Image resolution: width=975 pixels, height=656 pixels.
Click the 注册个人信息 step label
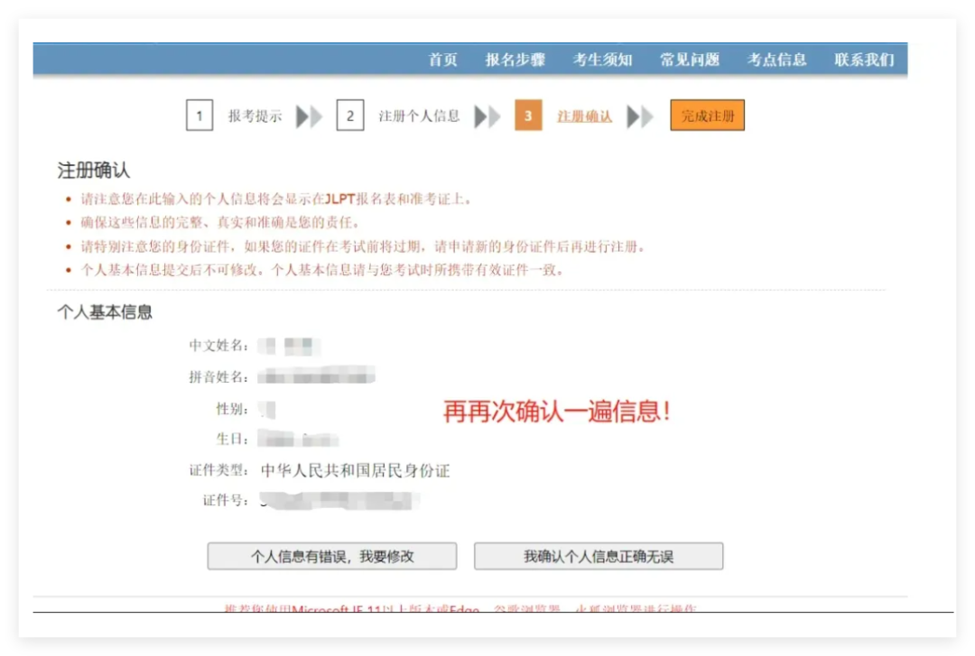pyautogui.click(x=419, y=116)
